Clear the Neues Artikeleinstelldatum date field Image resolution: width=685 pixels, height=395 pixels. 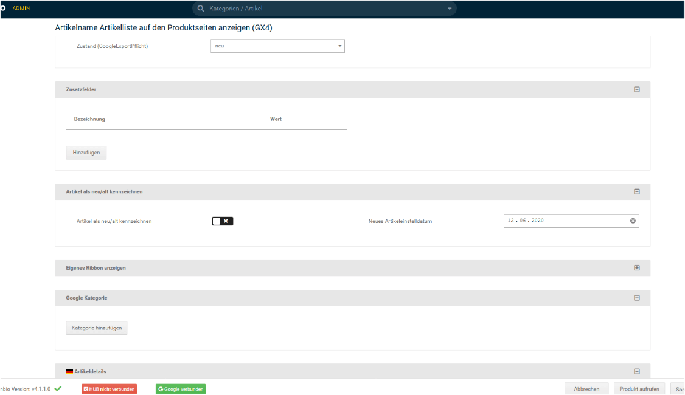pyautogui.click(x=633, y=221)
